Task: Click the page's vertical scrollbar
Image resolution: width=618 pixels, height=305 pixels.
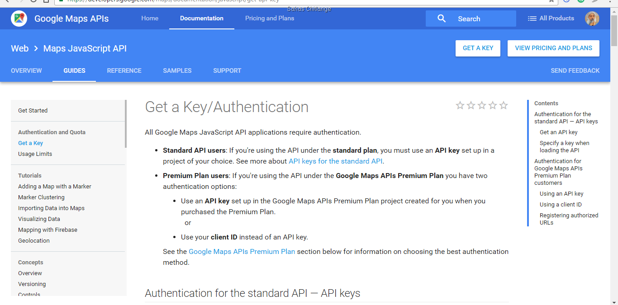Action: pyautogui.click(x=614, y=136)
